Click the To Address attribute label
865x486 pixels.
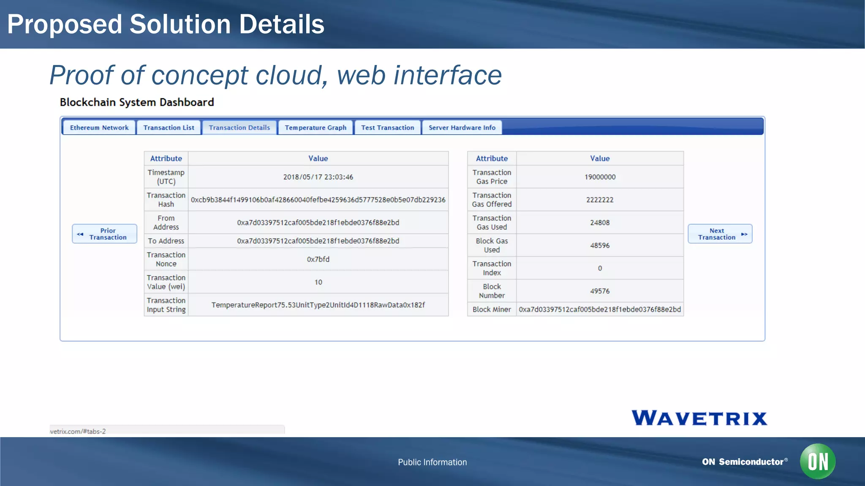click(166, 241)
